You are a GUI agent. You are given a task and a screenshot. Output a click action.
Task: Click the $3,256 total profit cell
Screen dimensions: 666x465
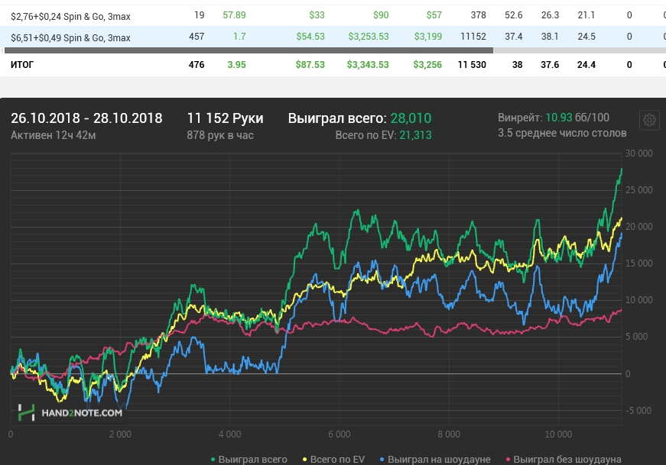[427, 65]
